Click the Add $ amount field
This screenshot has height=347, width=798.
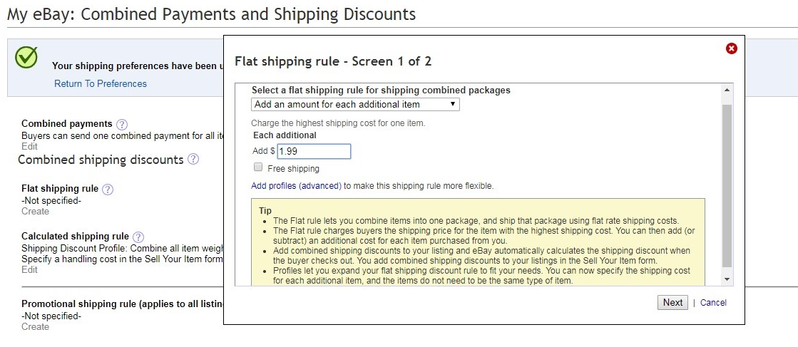tap(314, 151)
